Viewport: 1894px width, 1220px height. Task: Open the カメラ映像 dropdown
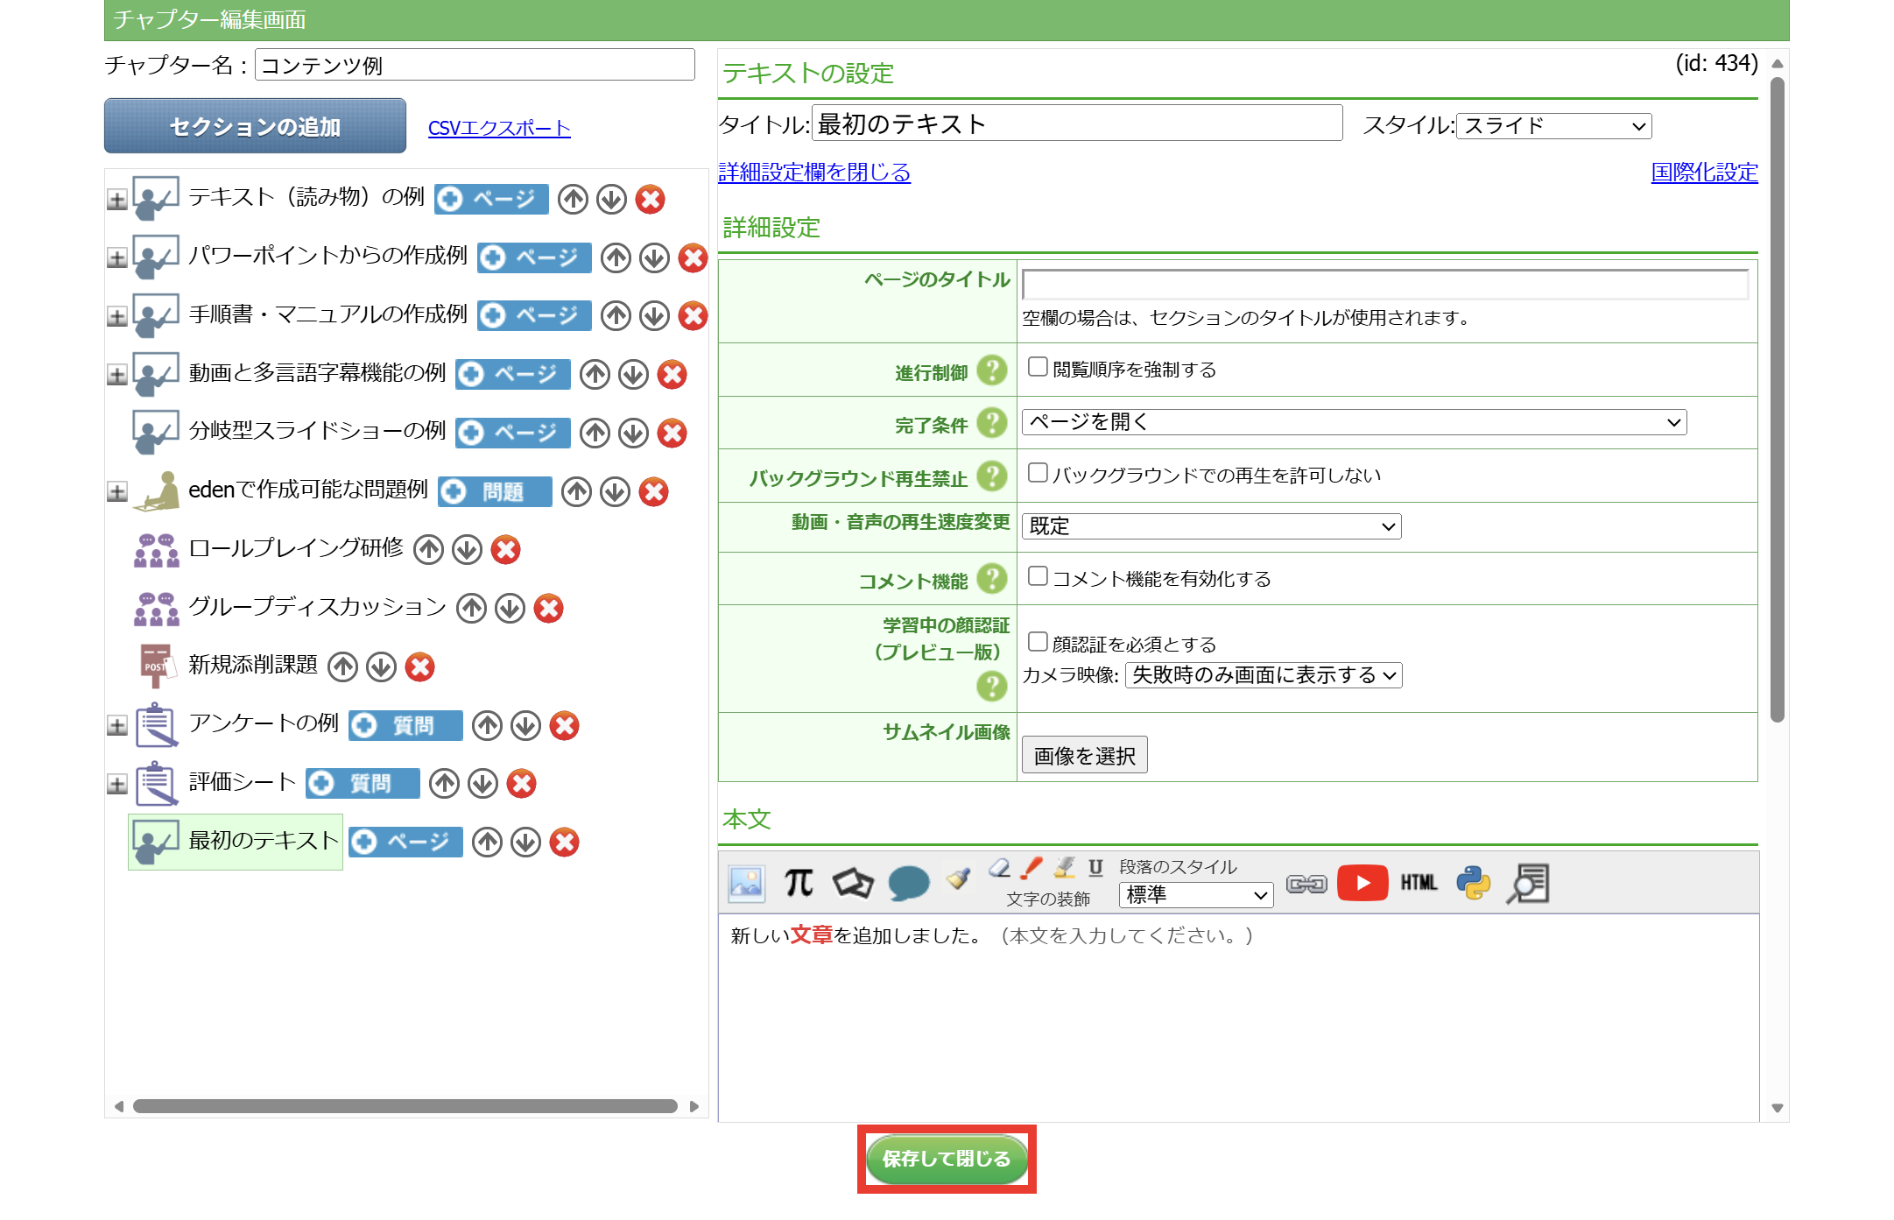point(1264,675)
